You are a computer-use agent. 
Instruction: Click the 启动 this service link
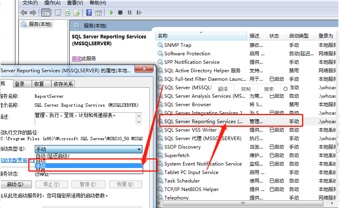[x=77, y=58]
